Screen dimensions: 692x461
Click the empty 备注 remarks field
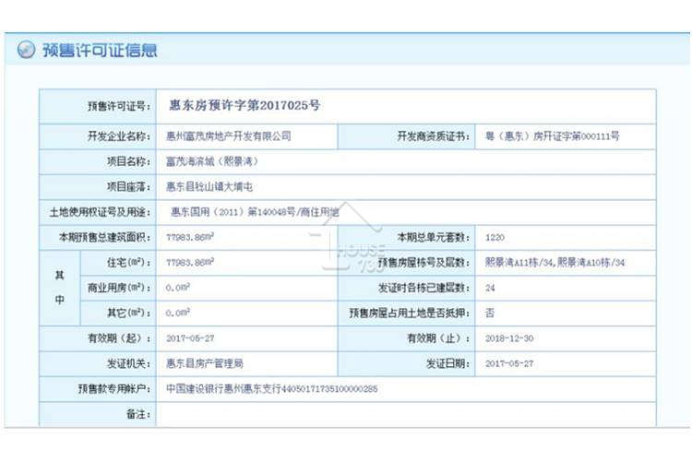pos(406,414)
